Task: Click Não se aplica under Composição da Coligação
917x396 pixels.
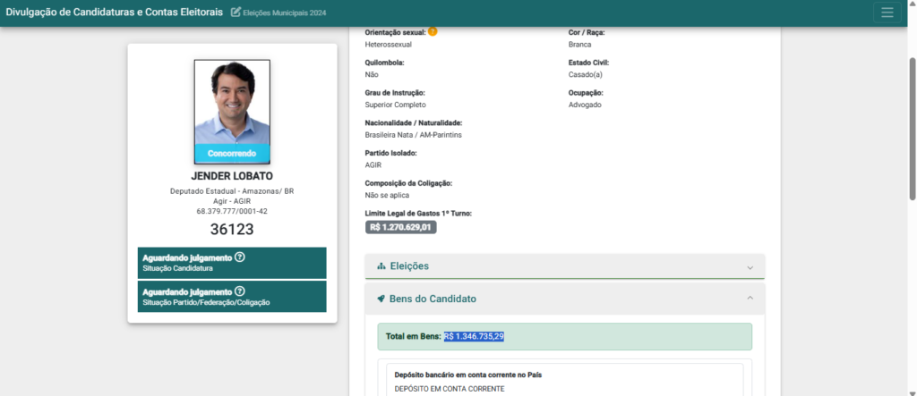Action: 387,196
